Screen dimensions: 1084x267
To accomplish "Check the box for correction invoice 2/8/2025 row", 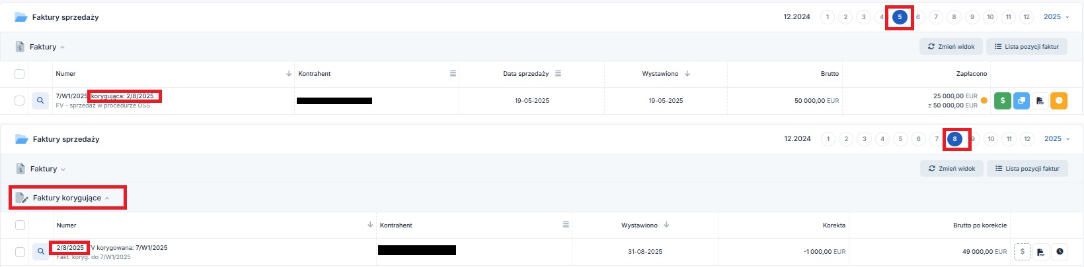I will (x=20, y=252).
